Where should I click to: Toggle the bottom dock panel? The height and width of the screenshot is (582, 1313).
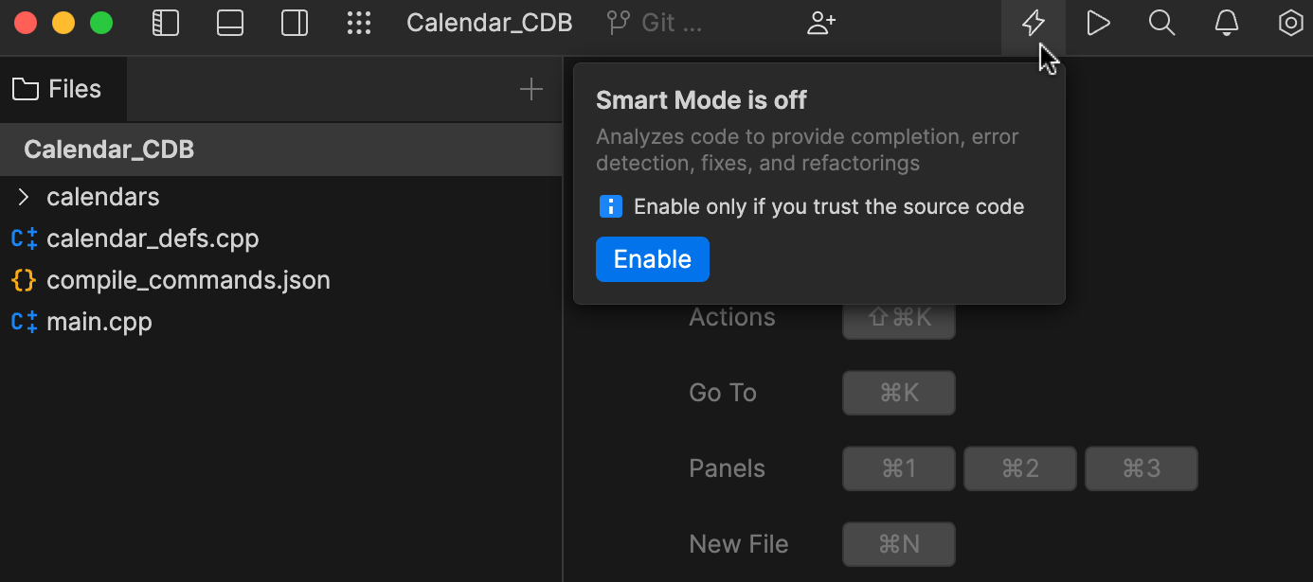coord(230,23)
